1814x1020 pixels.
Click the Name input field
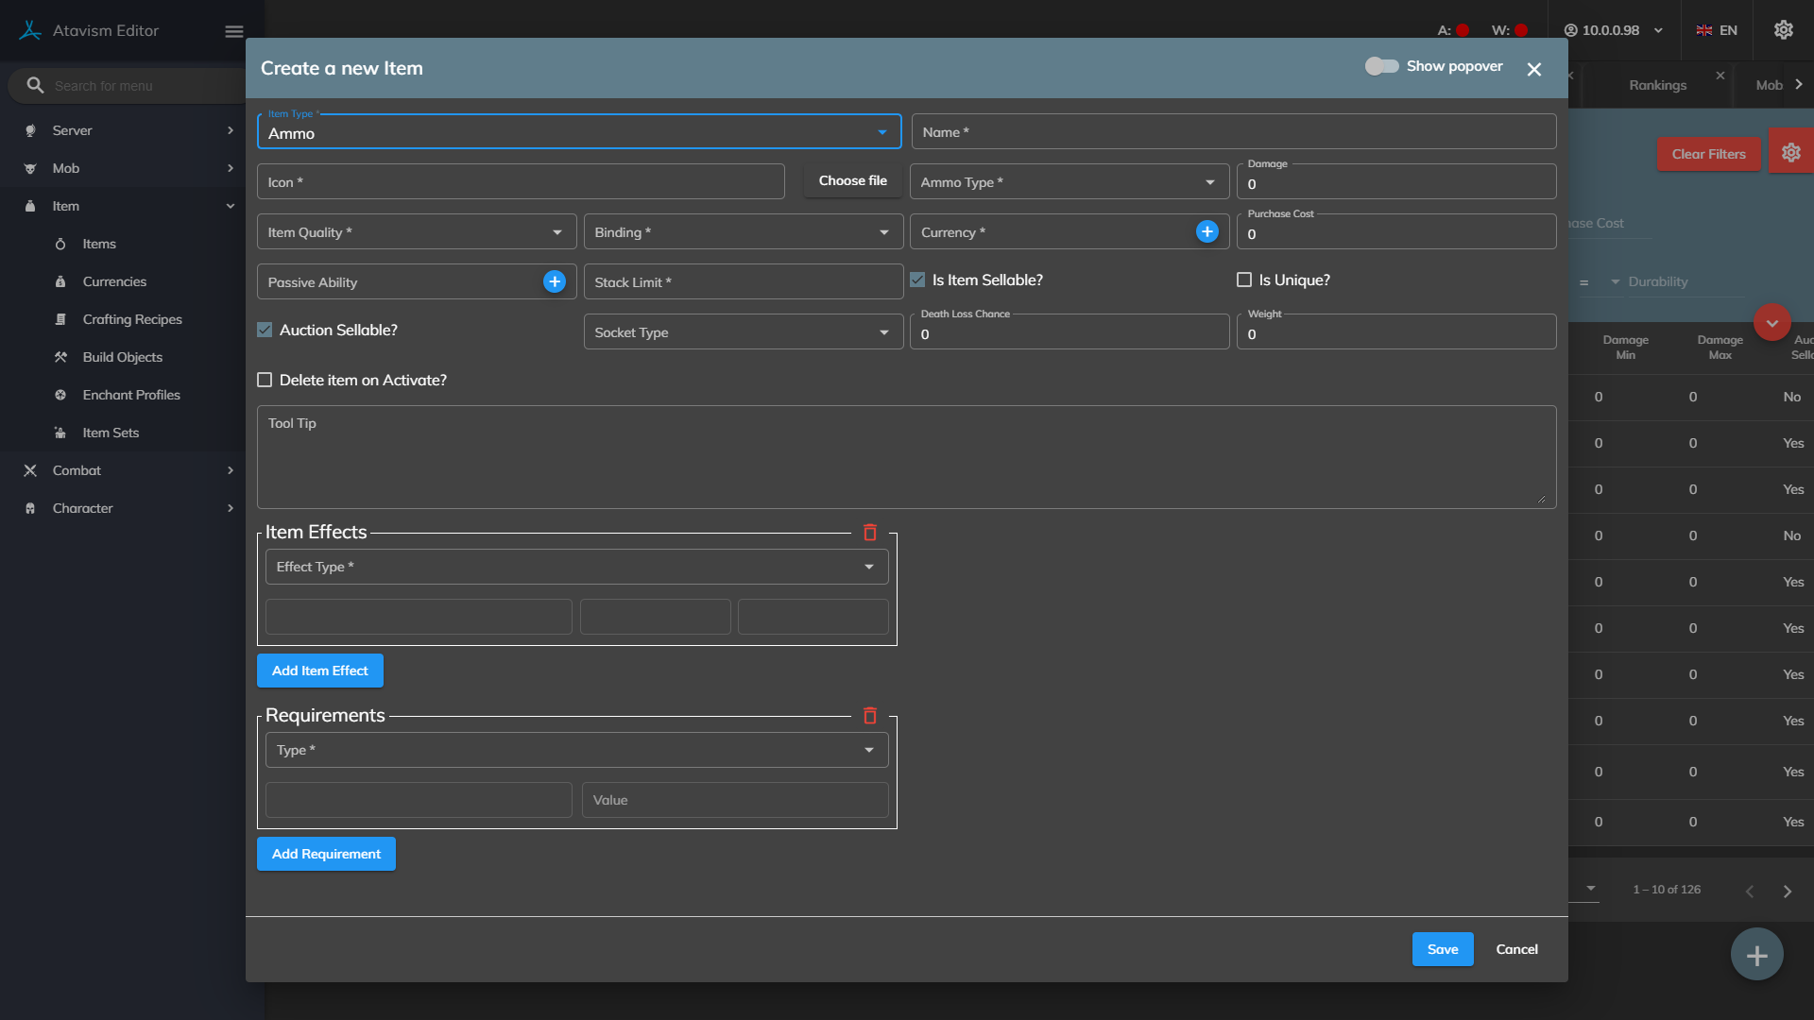coord(1233,132)
